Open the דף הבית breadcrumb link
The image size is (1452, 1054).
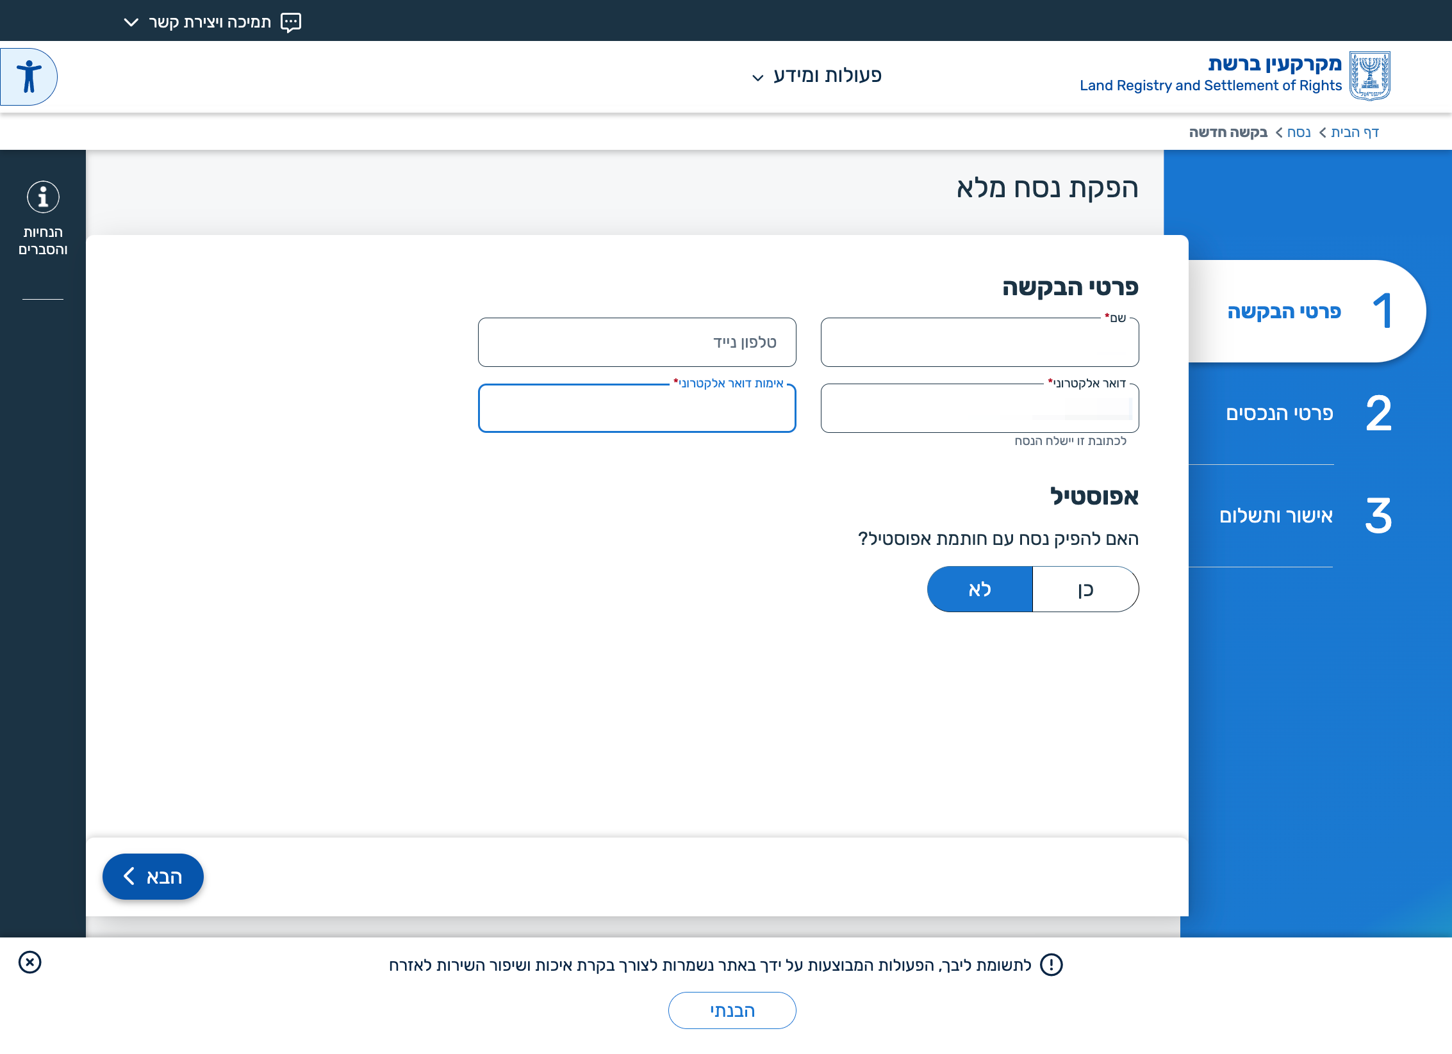[1355, 132]
